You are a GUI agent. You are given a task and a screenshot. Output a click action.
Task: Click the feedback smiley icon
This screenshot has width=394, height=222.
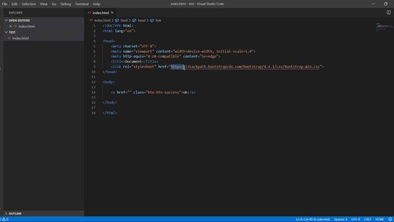390,220
